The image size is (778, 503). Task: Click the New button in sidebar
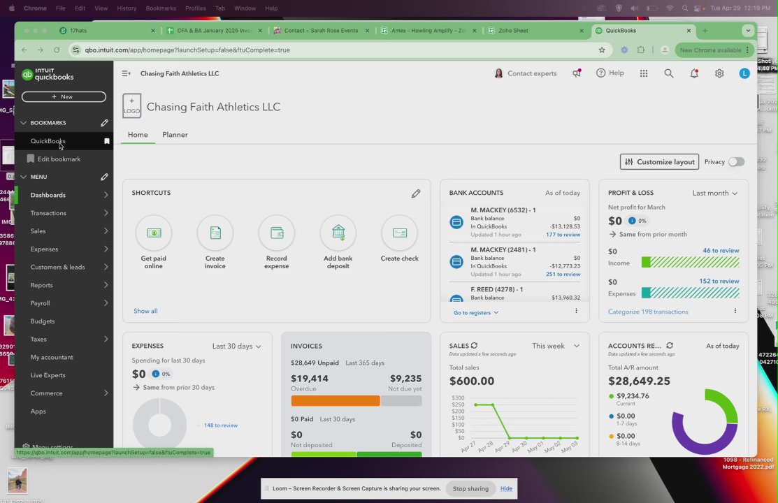(64, 96)
